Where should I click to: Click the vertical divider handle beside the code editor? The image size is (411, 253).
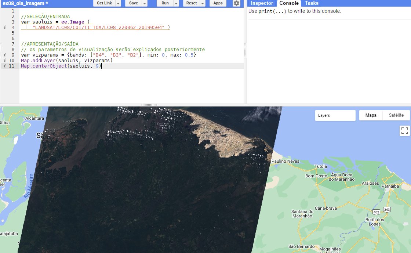[x=245, y=51]
